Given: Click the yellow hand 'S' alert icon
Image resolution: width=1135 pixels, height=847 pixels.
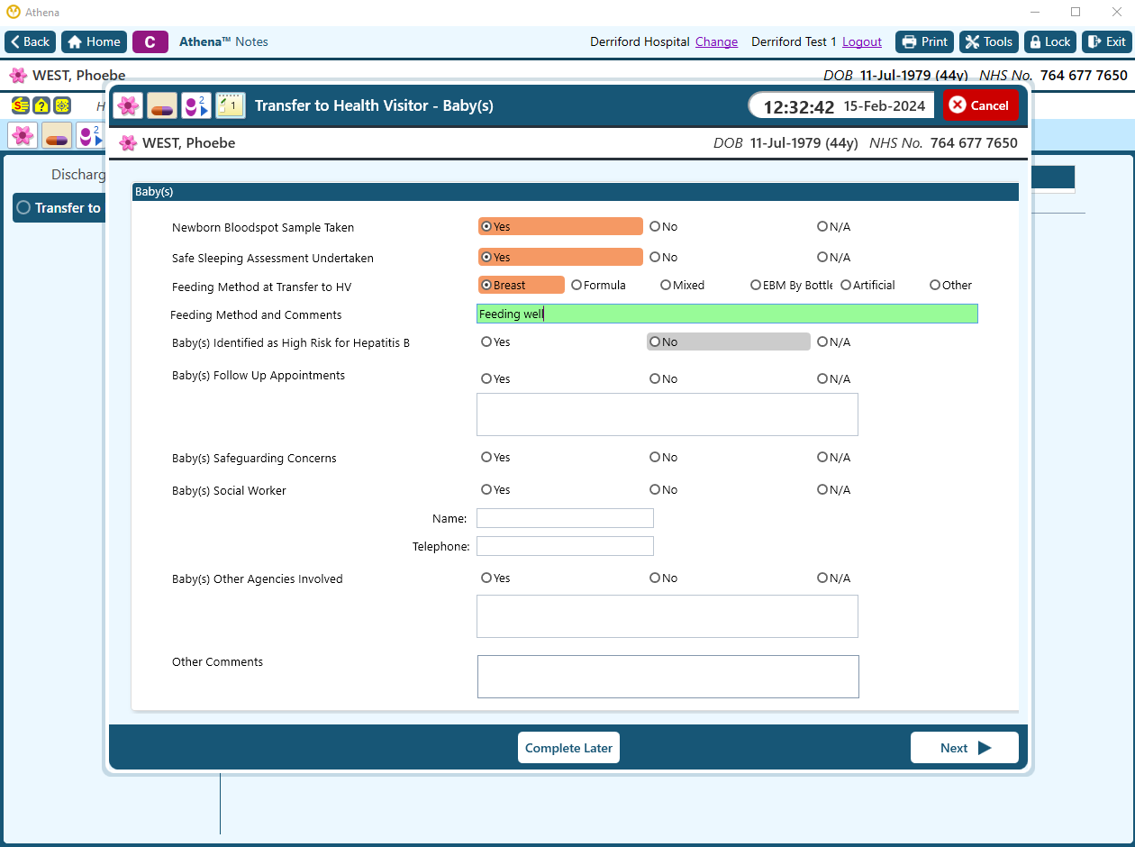Looking at the screenshot, I should (20, 105).
